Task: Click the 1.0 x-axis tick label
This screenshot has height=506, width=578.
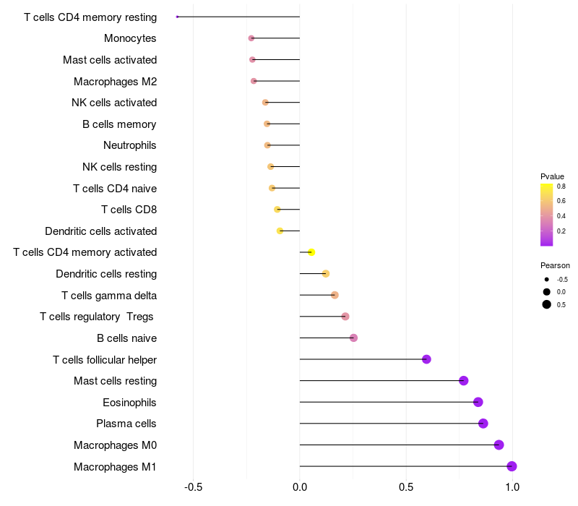Action: click(512, 487)
